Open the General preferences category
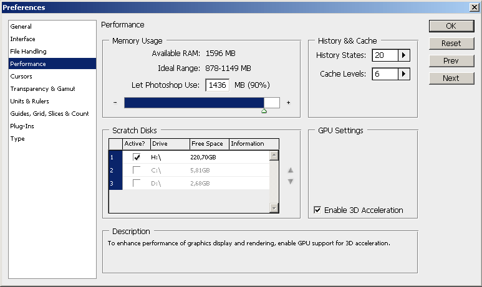This screenshot has width=482, height=287. click(21, 27)
